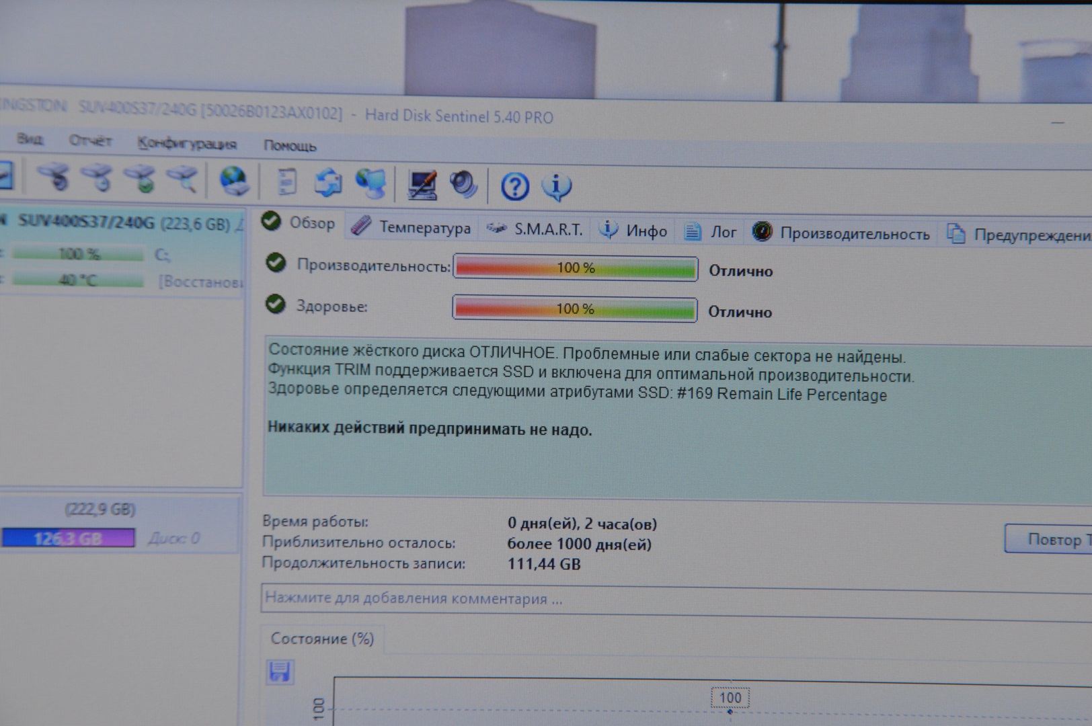The width and height of the screenshot is (1092, 726).
Task: Open the Конфигурация menu
Action: [187, 143]
